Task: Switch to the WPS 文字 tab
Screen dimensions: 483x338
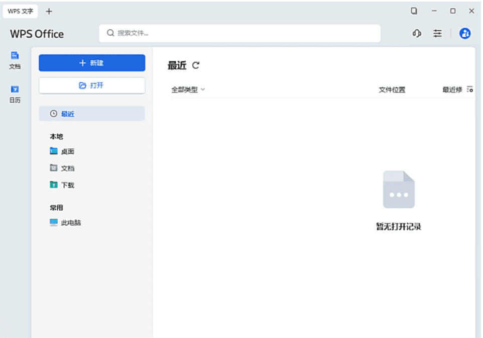Action: point(20,11)
